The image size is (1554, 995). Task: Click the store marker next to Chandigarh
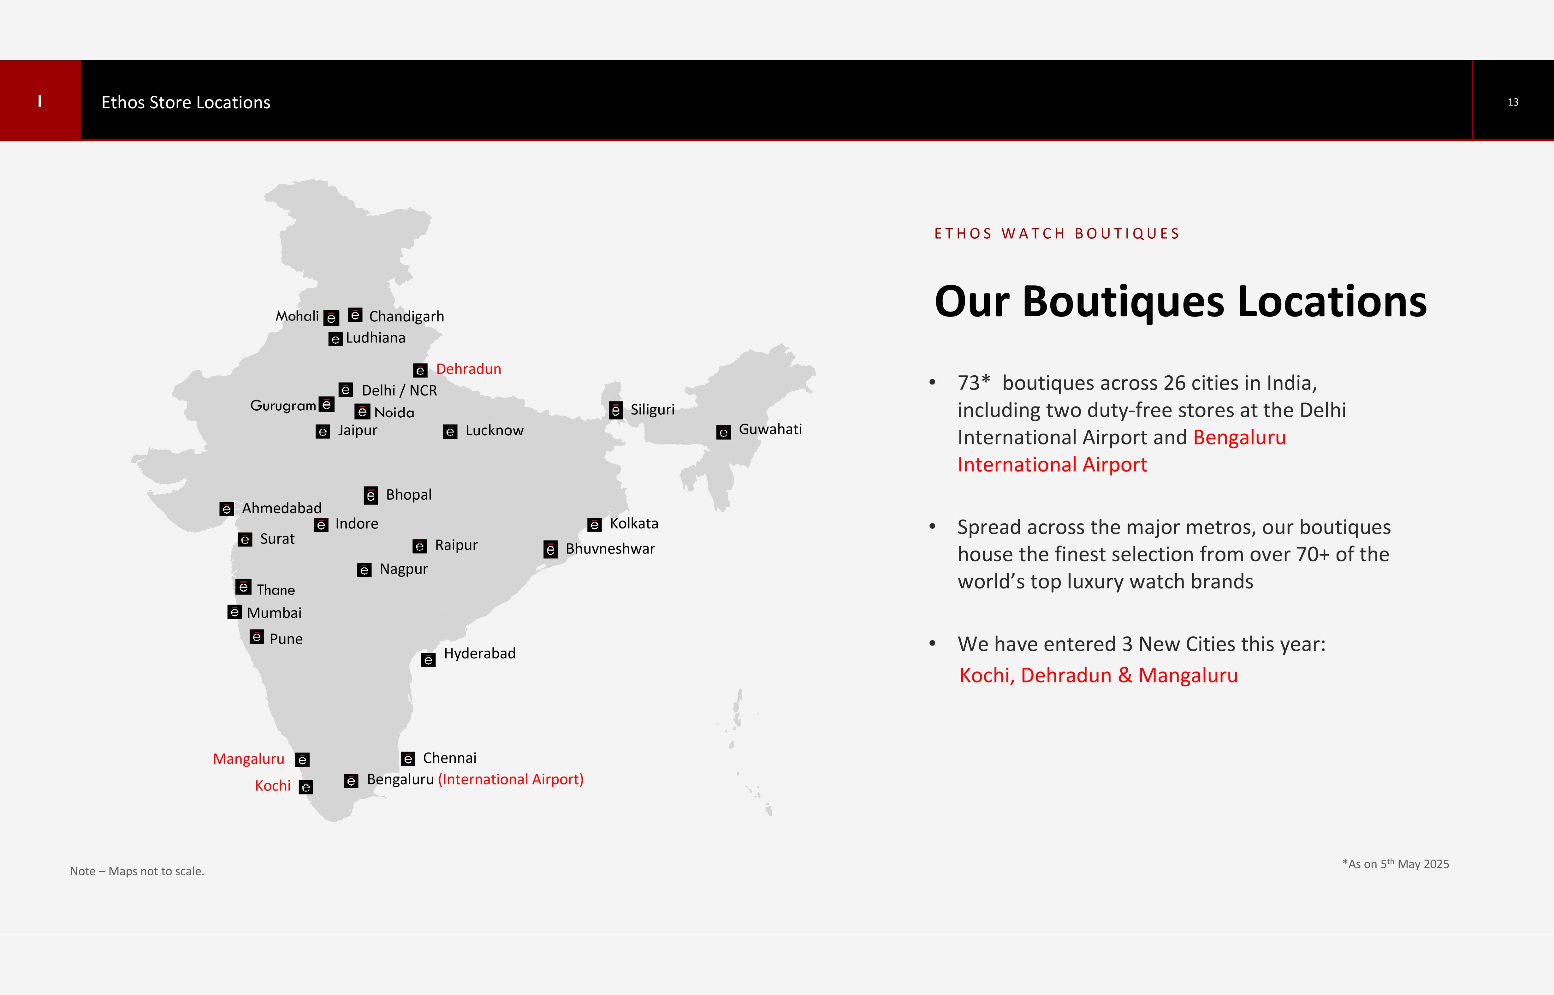pos(355,315)
